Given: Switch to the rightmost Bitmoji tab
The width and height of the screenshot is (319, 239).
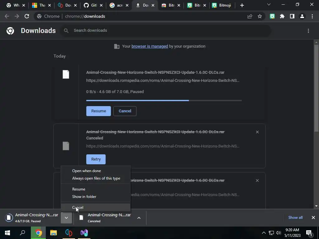Looking at the screenshot, I should (222, 5).
